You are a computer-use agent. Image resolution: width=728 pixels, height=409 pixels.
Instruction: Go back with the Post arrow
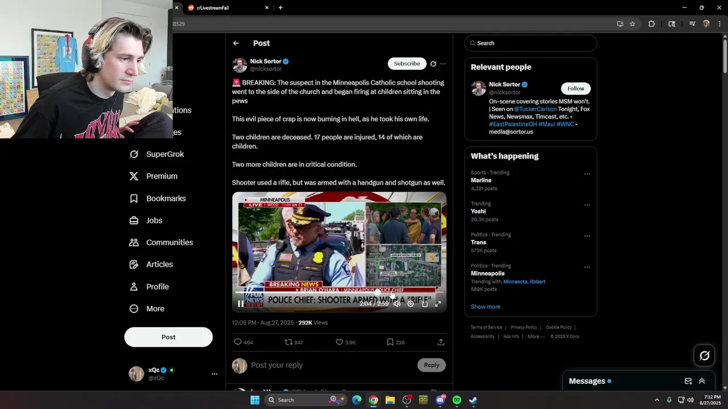tap(235, 43)
